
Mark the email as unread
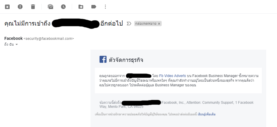tap(50, 7)
